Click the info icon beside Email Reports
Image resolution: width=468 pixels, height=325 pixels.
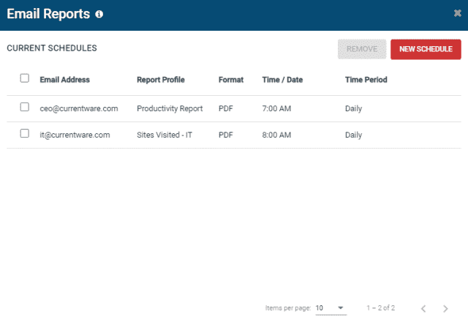coord(99,14)
